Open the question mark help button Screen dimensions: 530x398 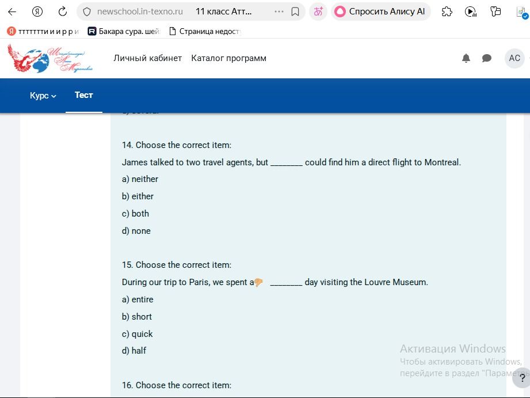tap(521, 378)
